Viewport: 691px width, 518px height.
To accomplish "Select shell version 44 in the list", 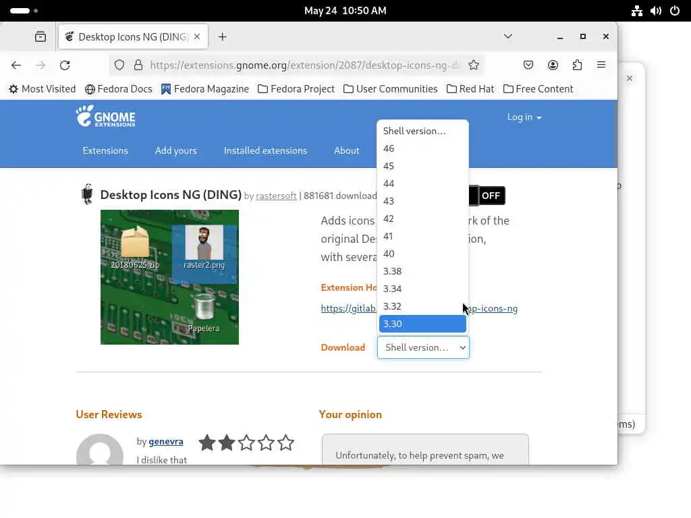I will point(422,183).
